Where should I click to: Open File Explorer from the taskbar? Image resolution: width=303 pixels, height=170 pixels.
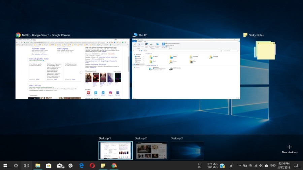coord(38,166)
